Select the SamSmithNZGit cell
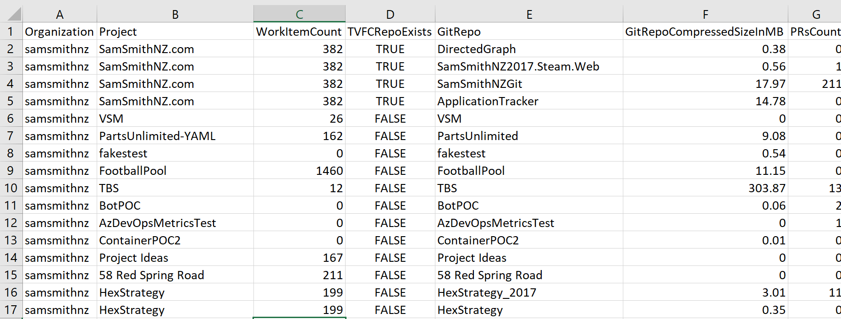 coord(529,84)
